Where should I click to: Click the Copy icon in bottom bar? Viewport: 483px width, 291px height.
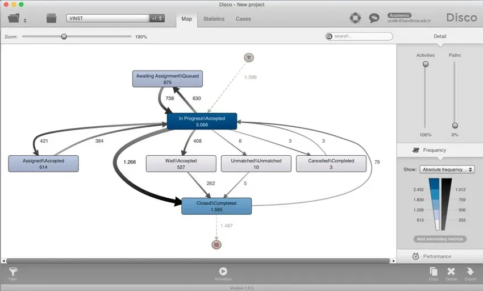coord(434,272)
